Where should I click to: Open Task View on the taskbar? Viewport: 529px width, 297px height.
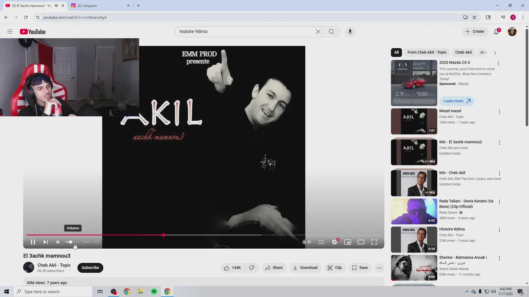(x=100, y=292)
